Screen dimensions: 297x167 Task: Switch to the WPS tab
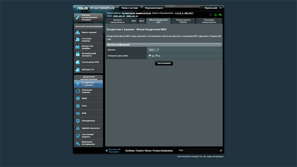(134, 21)
